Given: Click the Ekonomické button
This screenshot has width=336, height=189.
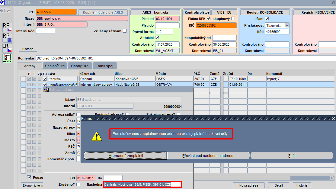Looking at the screenshot, I should [32, 185].
